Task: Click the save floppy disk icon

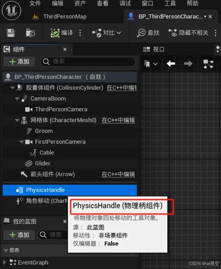Action: click(11, 33)
